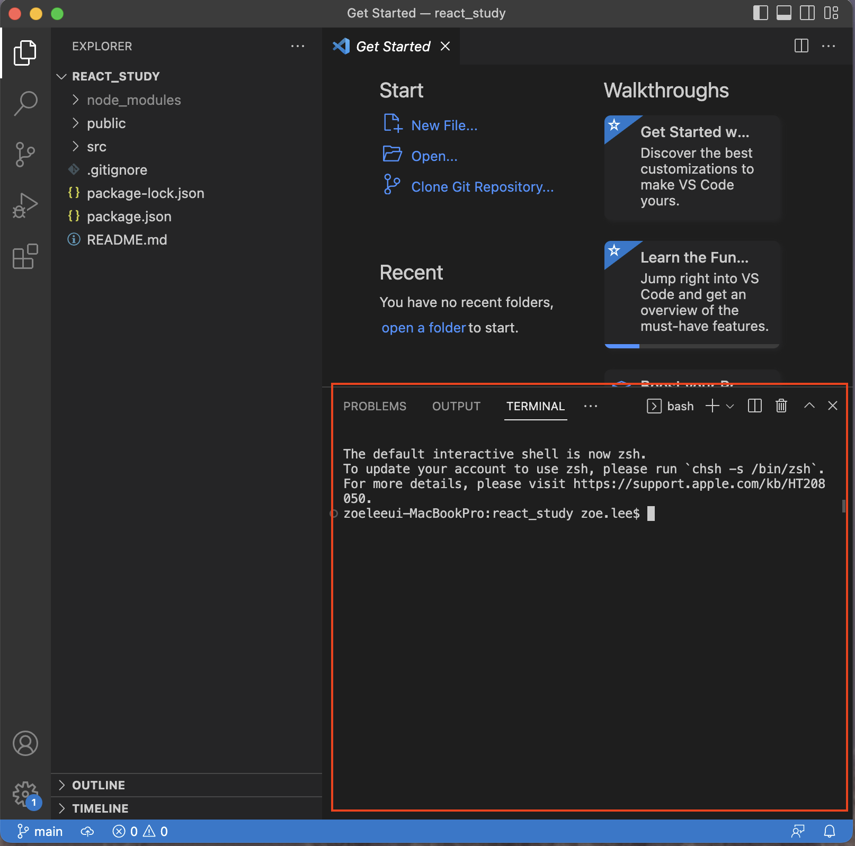This screenshot has height=846, width=855.
Task: Open Customize Layout icon in title bar
Action: [x=831, y=13]
